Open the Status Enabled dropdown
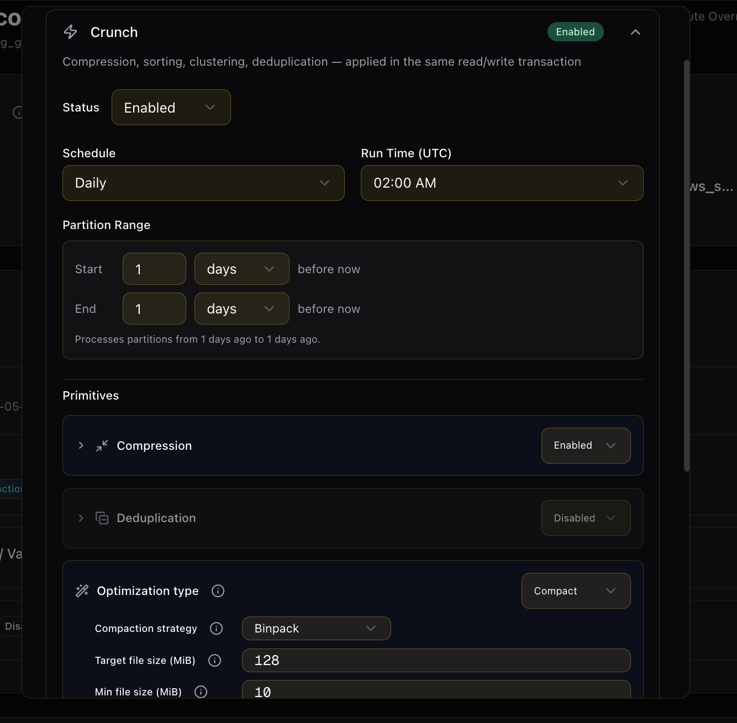 click(171, 108)
